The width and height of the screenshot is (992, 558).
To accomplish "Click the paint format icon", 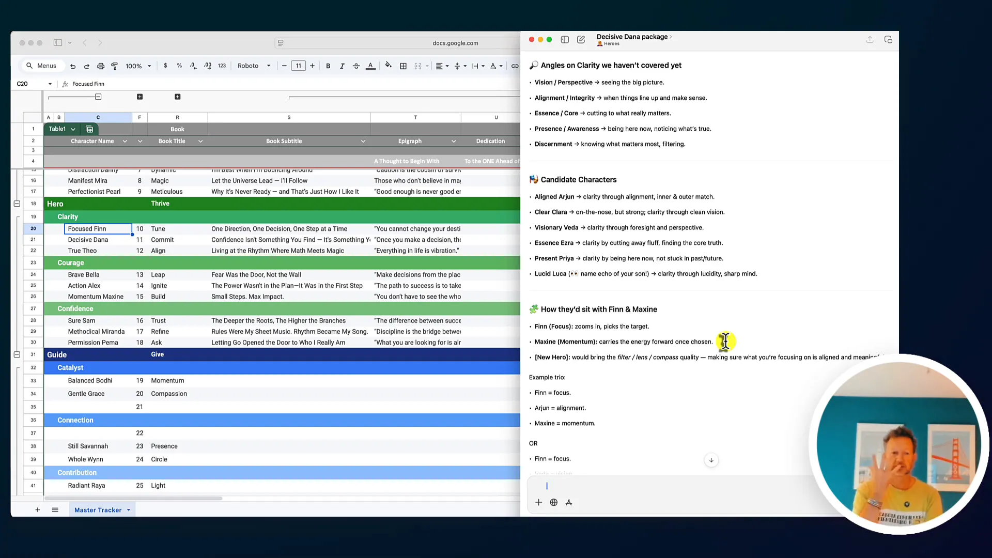I will (x=115, y=66).
